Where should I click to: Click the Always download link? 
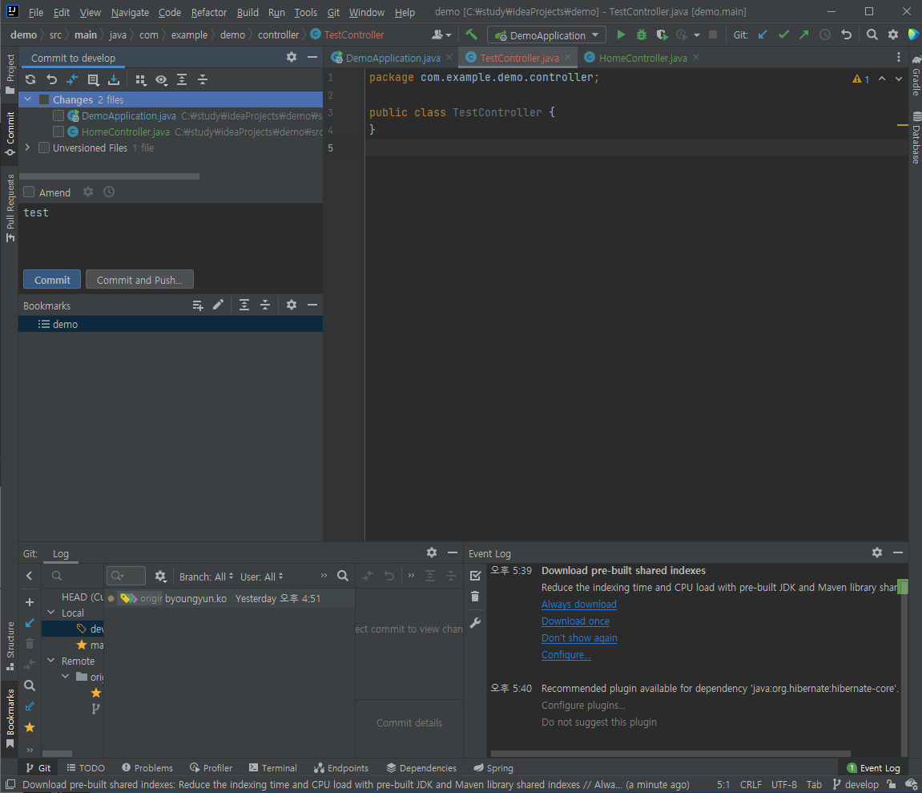(578, 605)
